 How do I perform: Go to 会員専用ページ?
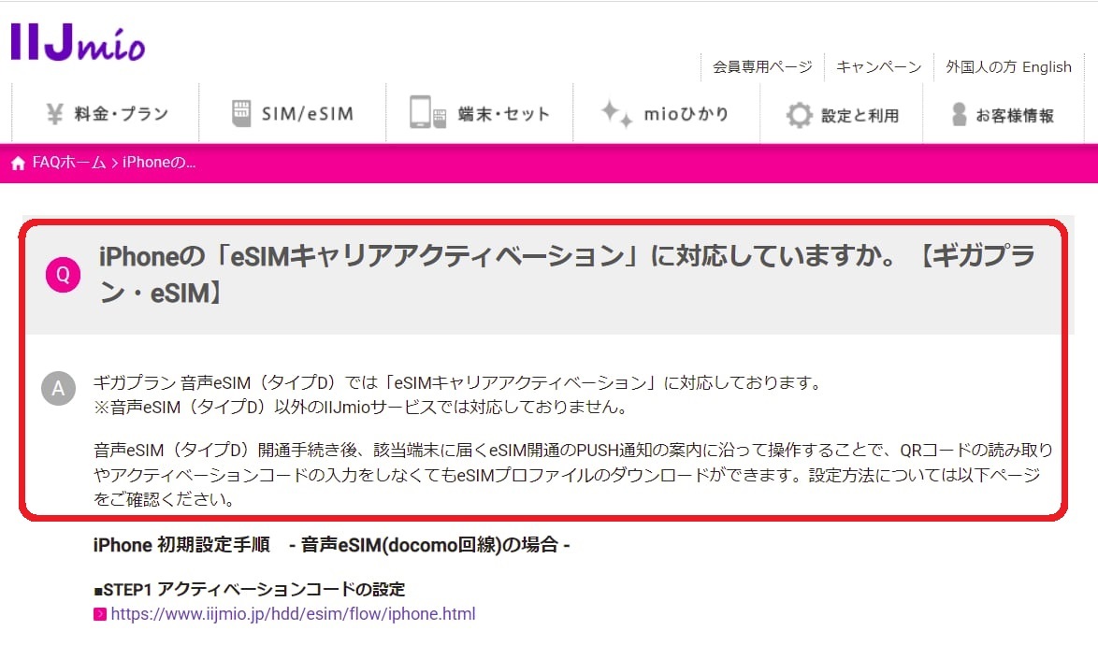click(762, 67)
